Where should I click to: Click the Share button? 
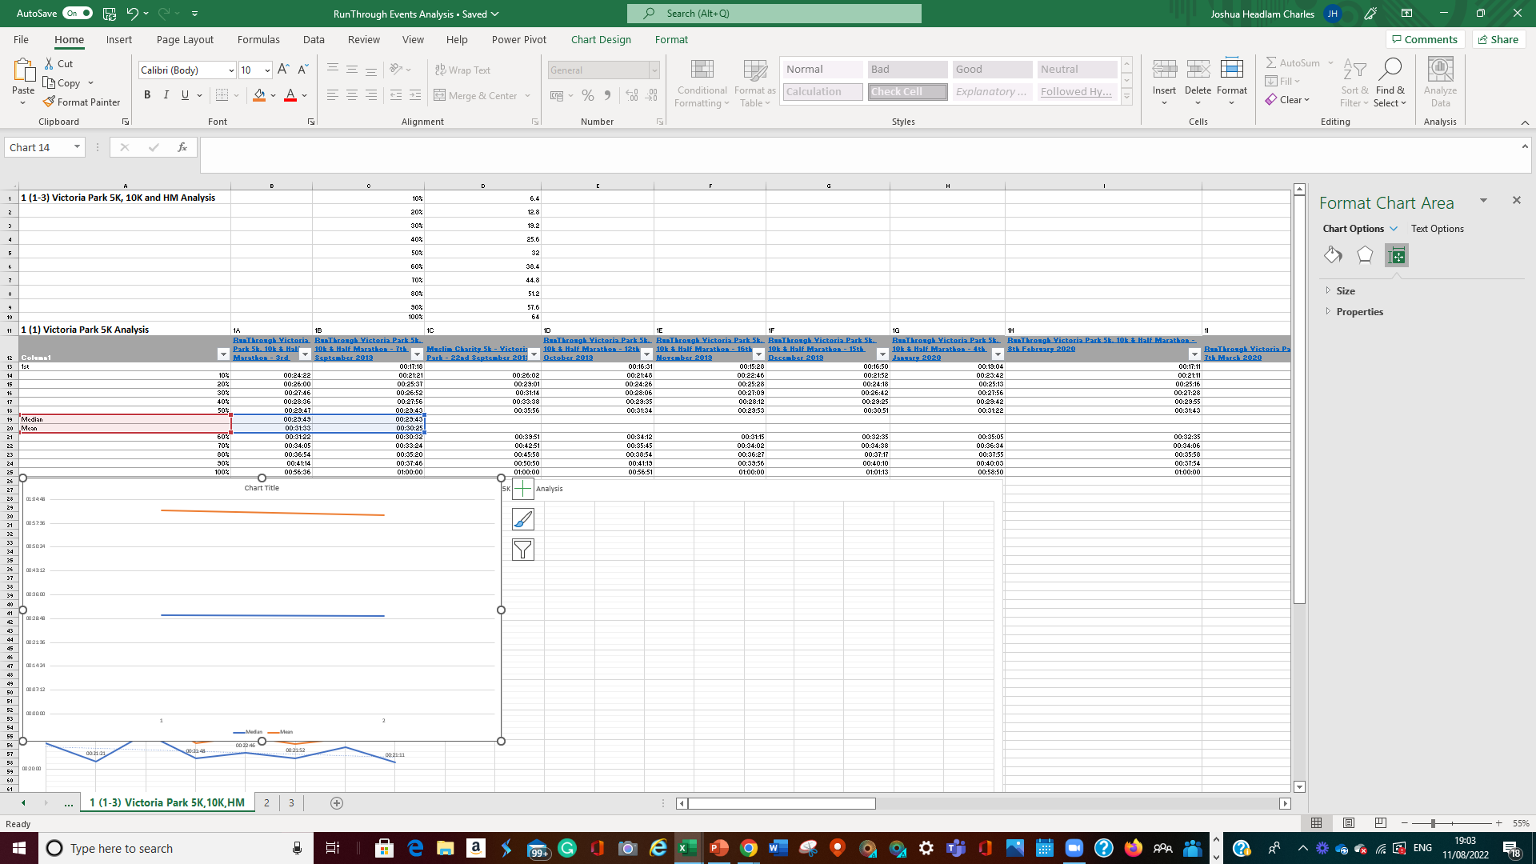click(x=1498, y=39)
